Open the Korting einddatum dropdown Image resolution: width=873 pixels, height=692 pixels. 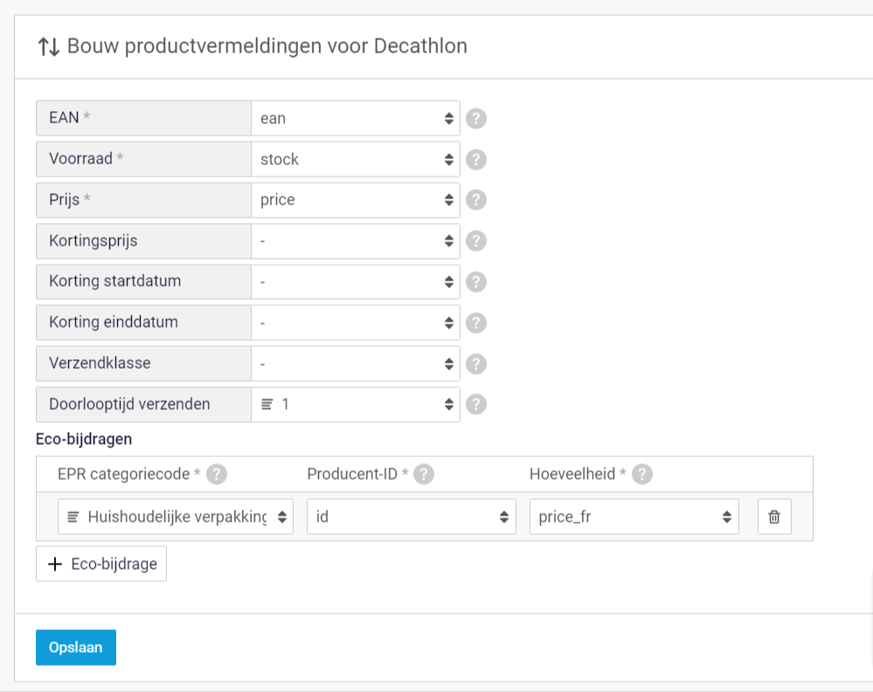(355, 322)
